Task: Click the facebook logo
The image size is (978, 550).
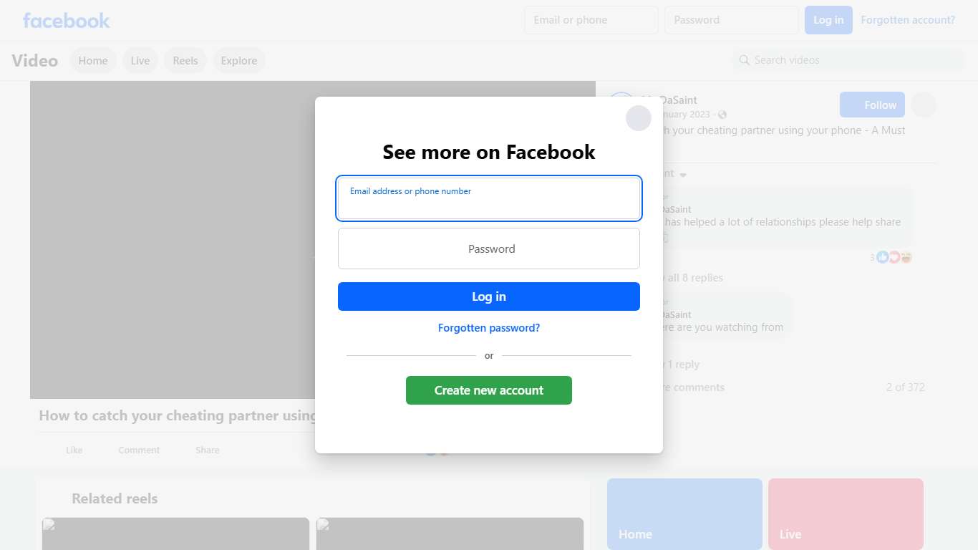Action: [67, 20]
